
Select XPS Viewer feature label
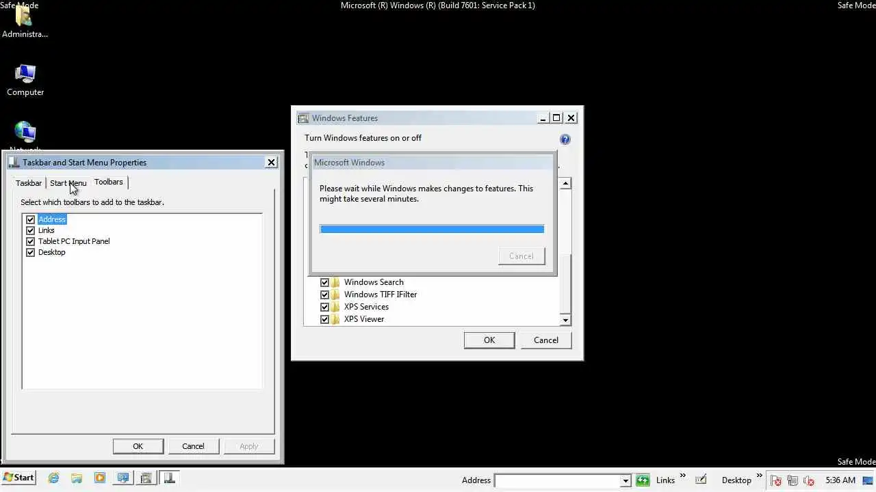coord(364,319)
